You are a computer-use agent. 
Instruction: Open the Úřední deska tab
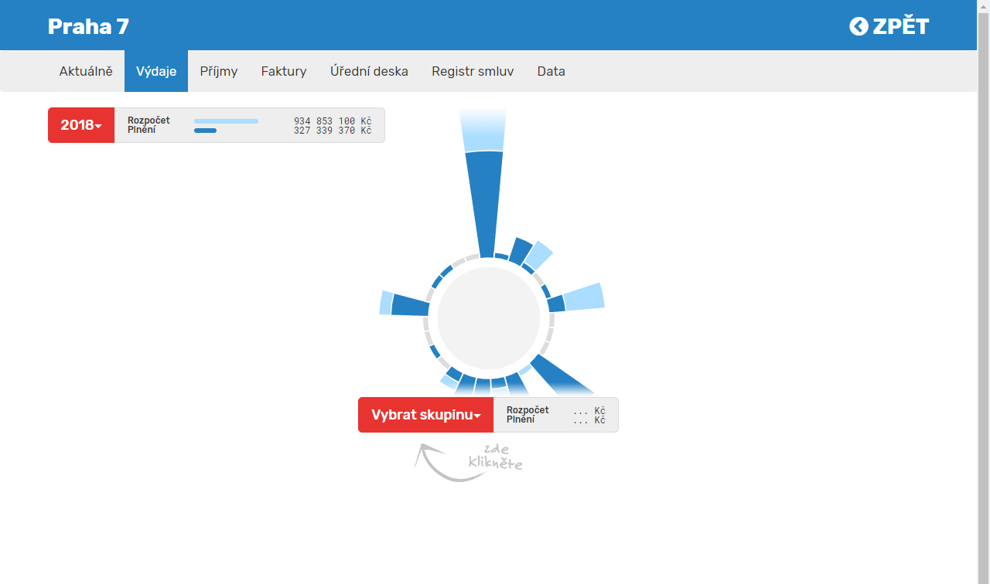point(369,71)
